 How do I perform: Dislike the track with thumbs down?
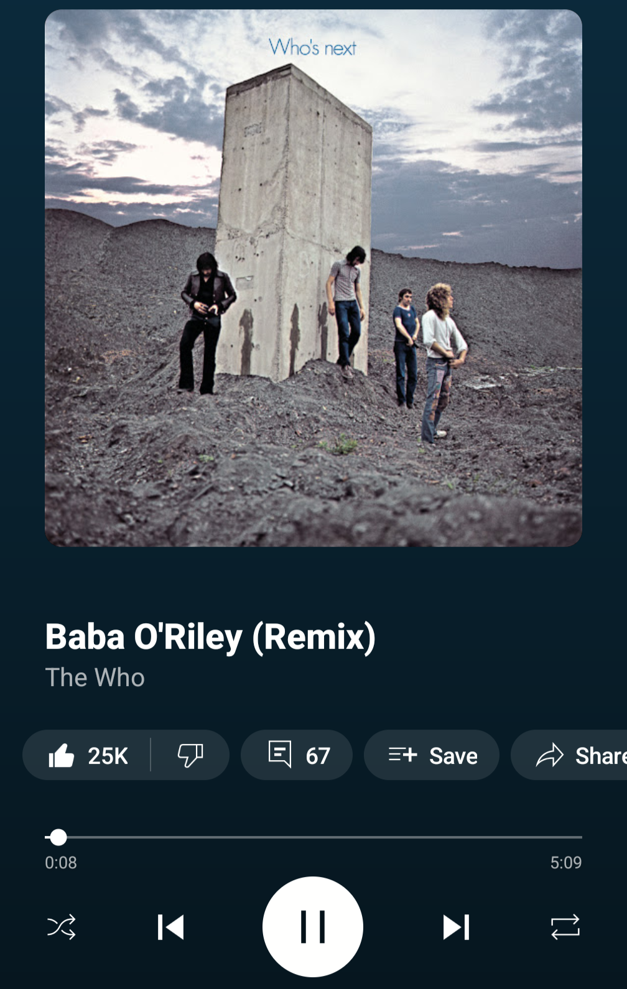pos(190,756)
